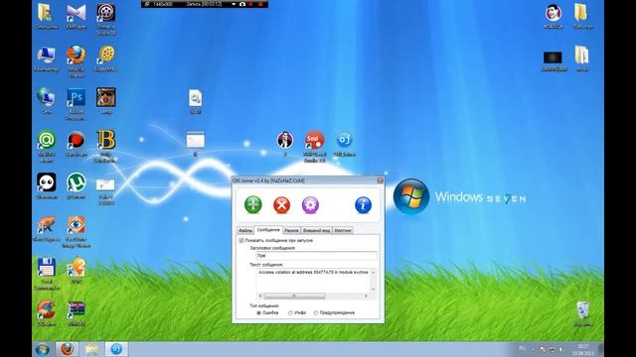Click the green plus add-file button in OXI Joiner
Screen dimensions: 636x357
tap(253, 204)
